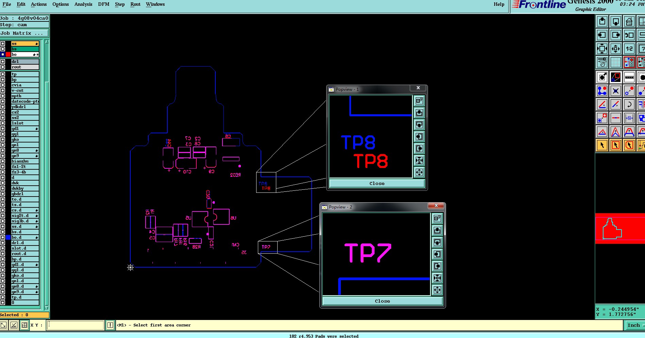645x338 pixels.
Task: Open the Rout menu
Action: [x=135, y=4]
